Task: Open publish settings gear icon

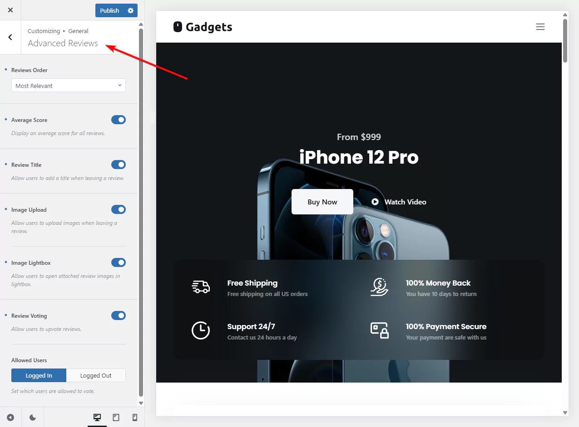Action: coord(131,10)
